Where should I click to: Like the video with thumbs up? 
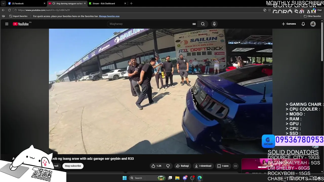click(156, 166)
